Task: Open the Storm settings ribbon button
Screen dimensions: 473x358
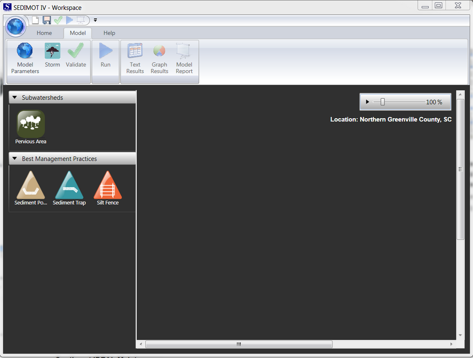Action: [x=53, y=55]
